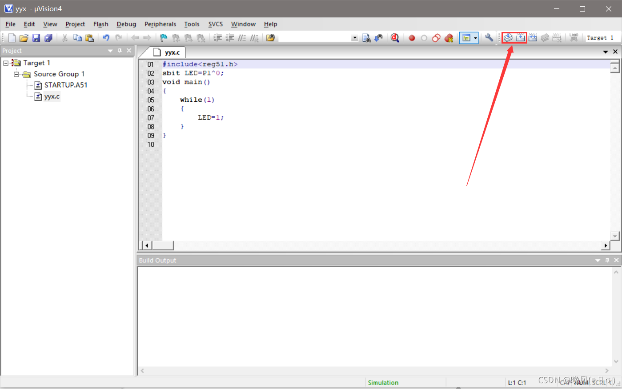Save all files with stacked disks icon
Viewport: 622px width, 389px height.
point(48,38)
